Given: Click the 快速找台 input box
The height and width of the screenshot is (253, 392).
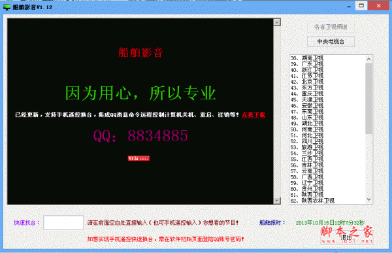Looking at the screenshot, I should pos(63,222).
